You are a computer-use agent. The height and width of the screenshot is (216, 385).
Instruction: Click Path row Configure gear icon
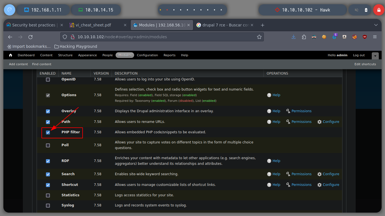(x=319, y=122)
